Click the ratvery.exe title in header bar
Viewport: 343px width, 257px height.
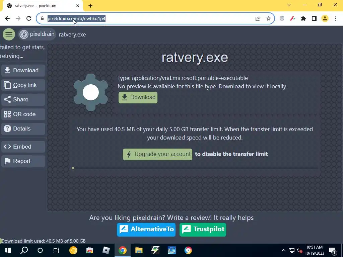tap(72, 35)
